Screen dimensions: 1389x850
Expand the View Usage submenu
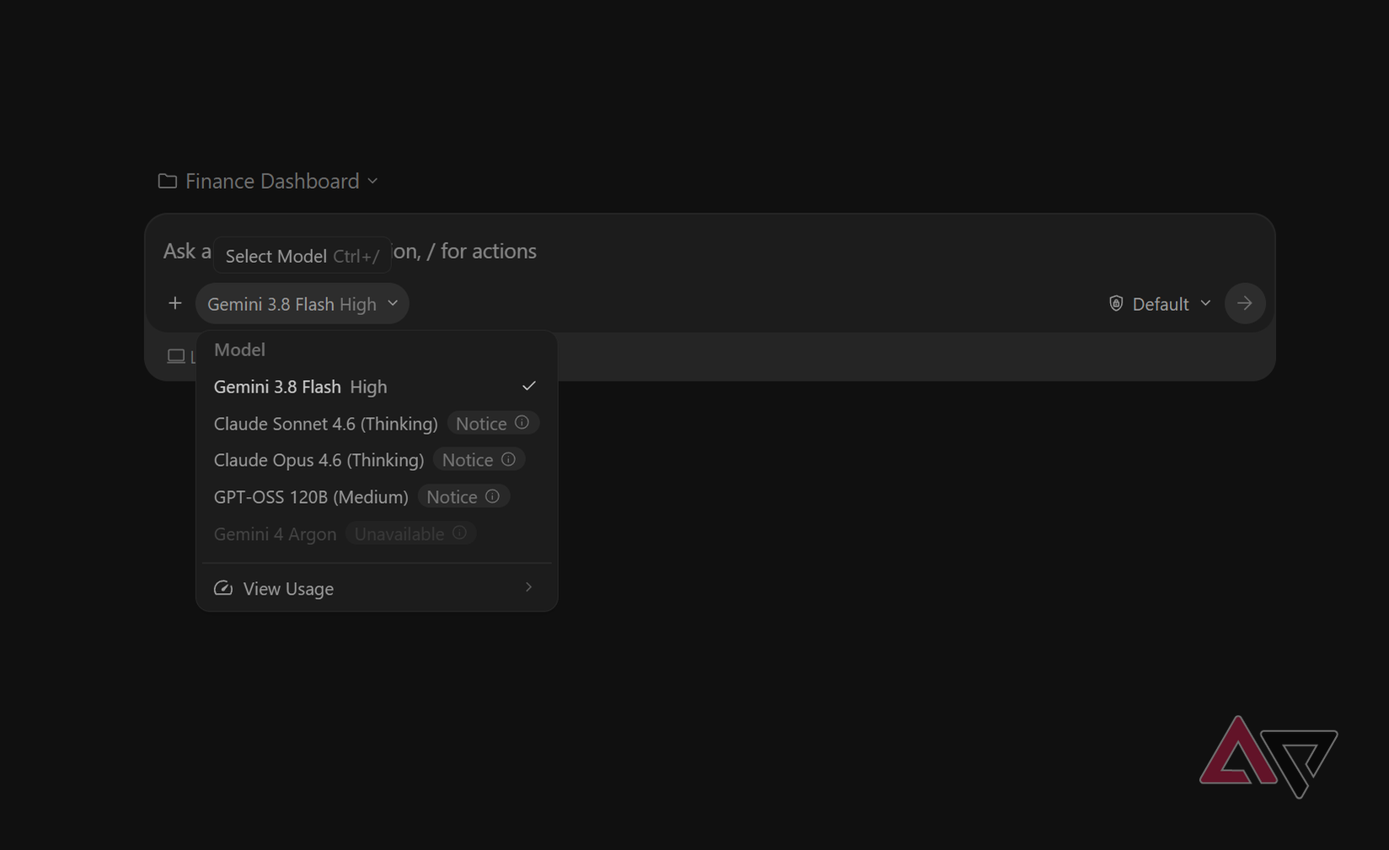click(x=376, y=588)
